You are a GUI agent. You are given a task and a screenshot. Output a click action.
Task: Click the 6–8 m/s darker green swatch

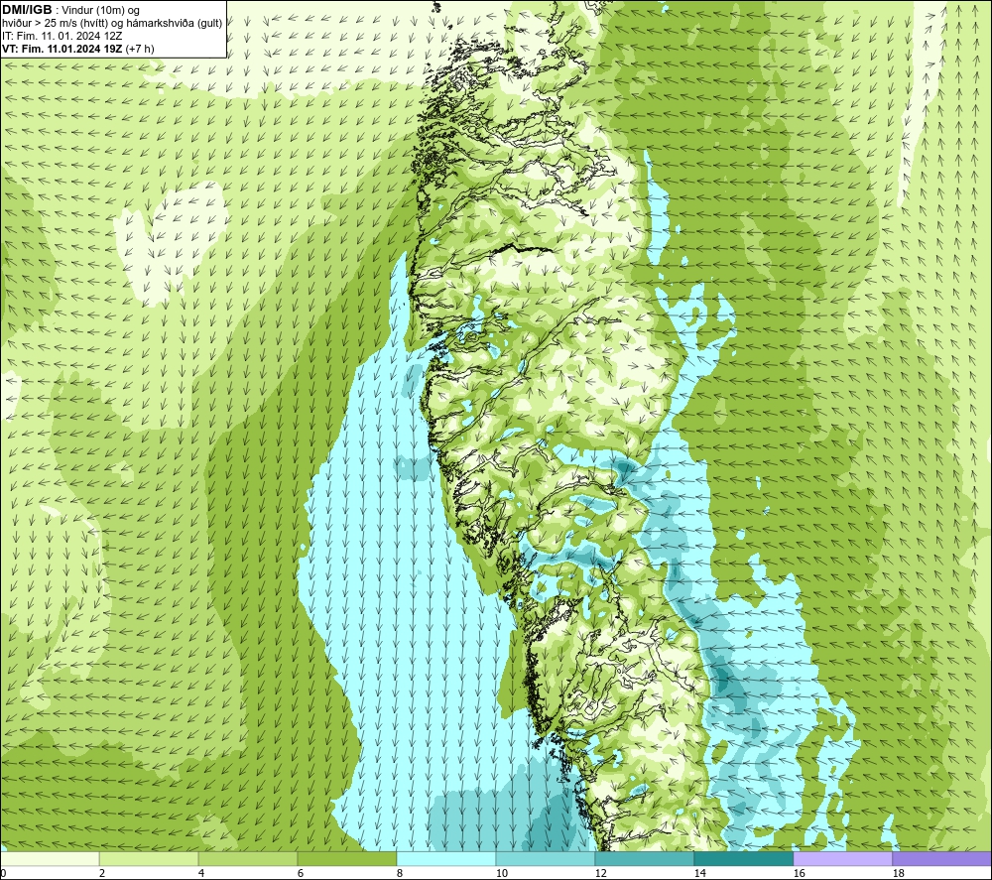(x=346, y=858)
